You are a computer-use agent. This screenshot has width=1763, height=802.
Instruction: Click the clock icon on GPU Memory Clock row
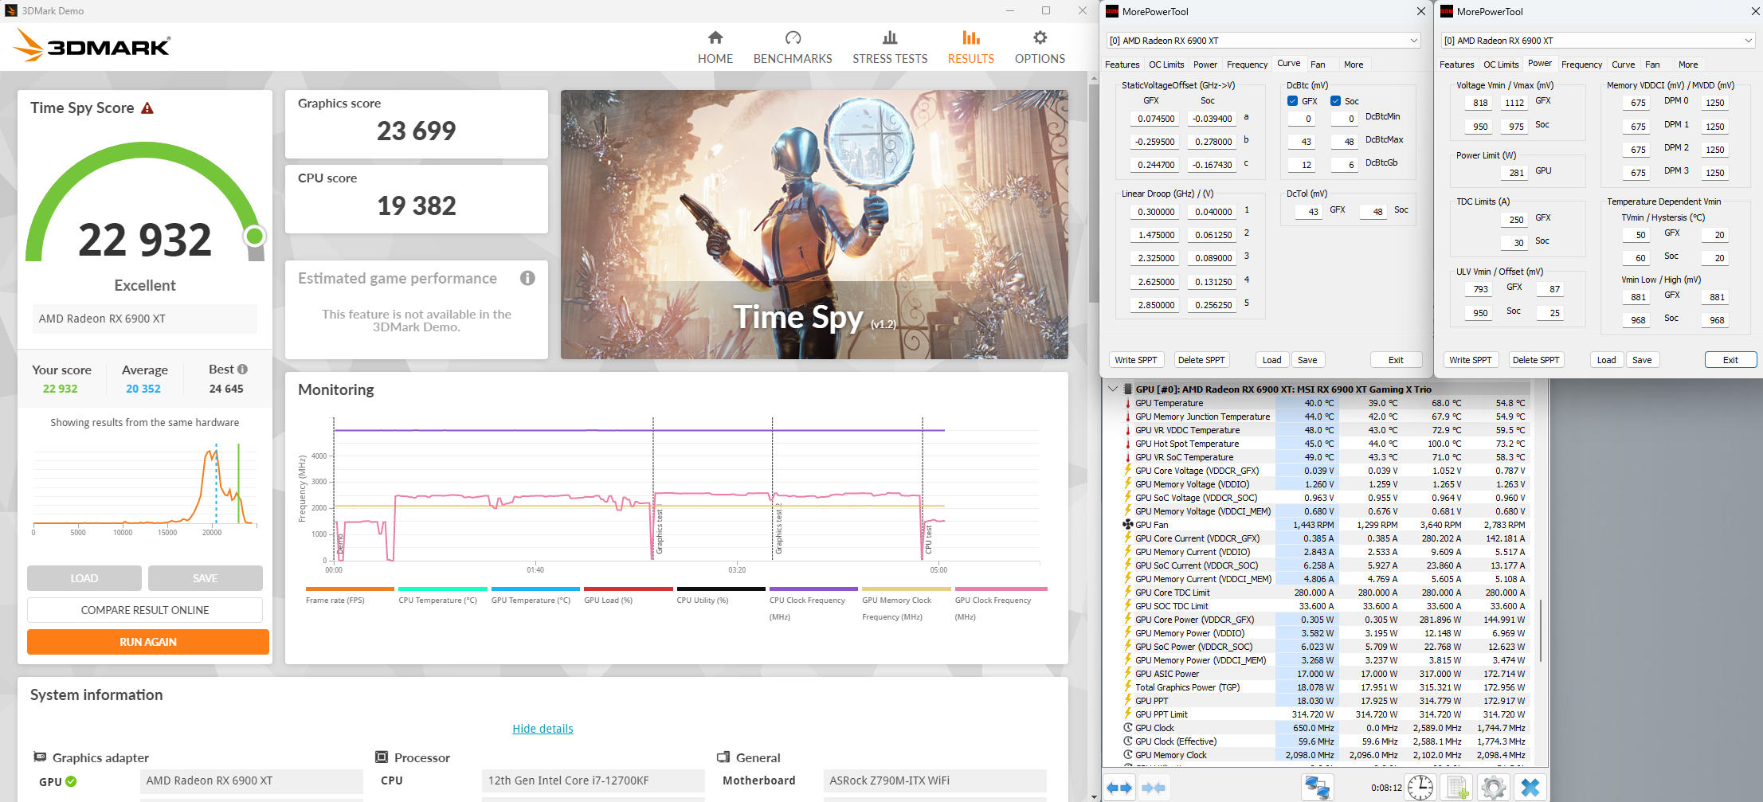coord(1128,755)
